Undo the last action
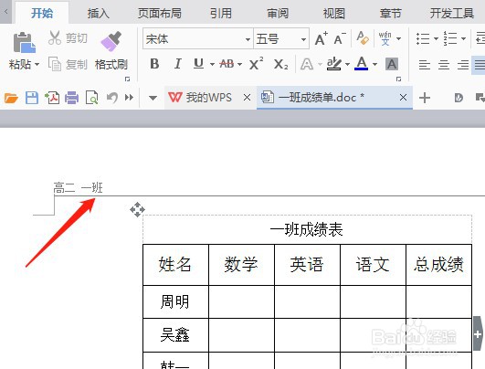485x369 pixels. 112,98
